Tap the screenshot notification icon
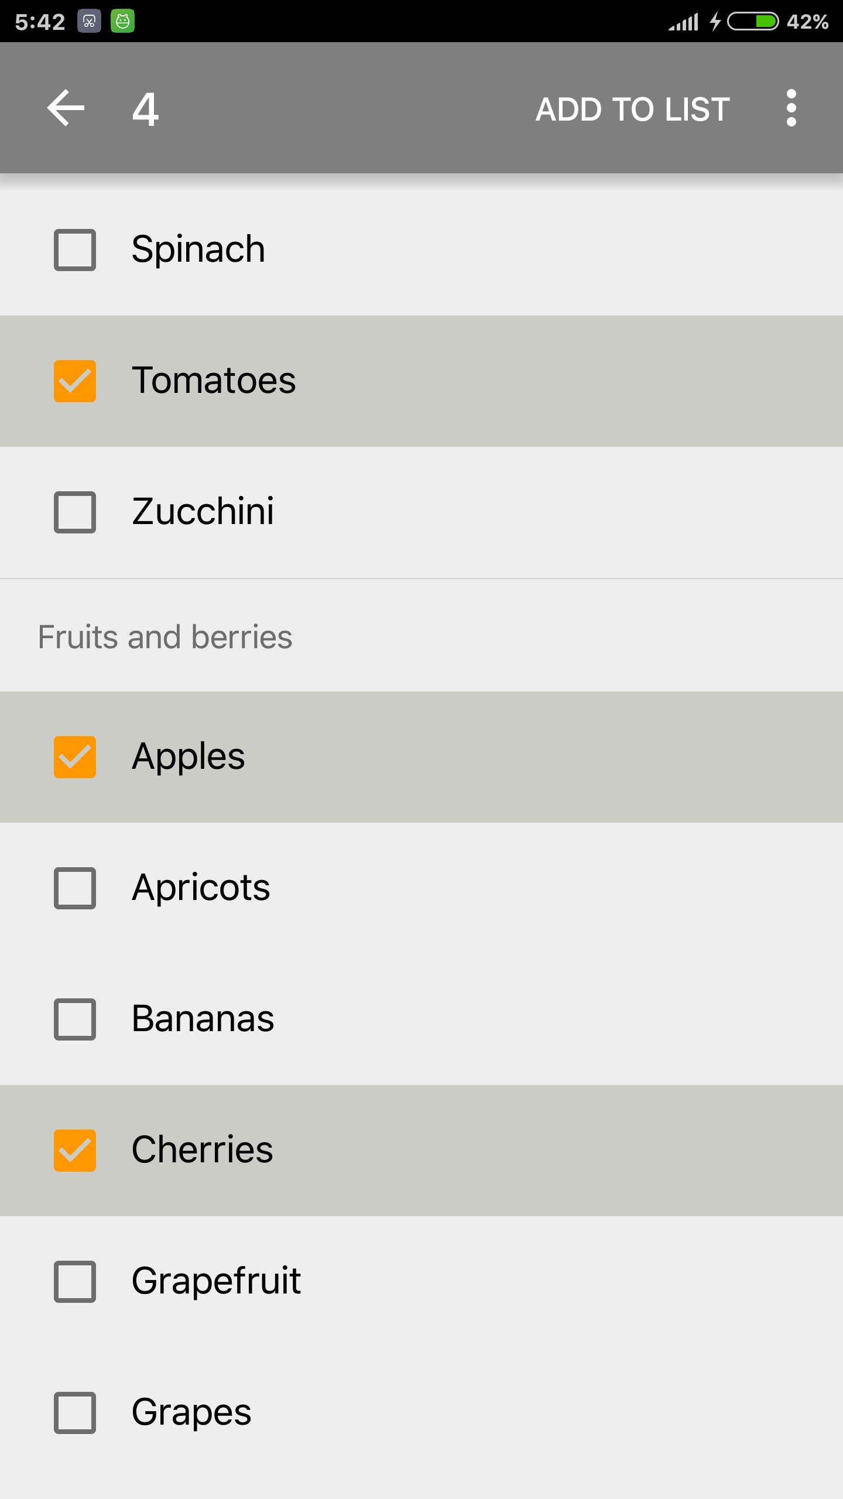843x1499 pixels. click(x=89, y=22)
